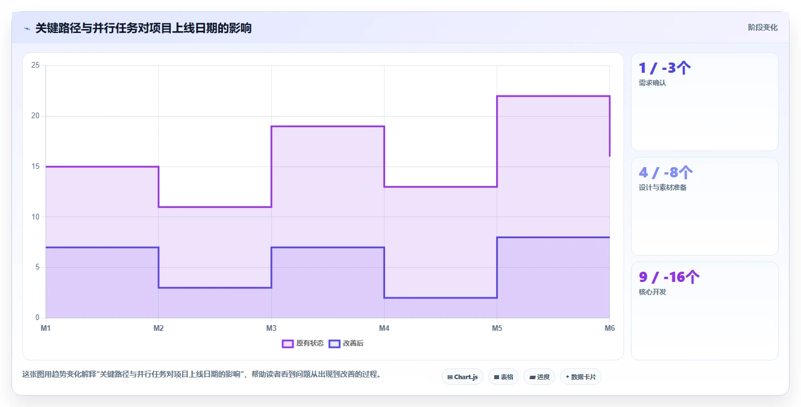Click the 需求确认 stat card

click(x=705, y=102)
